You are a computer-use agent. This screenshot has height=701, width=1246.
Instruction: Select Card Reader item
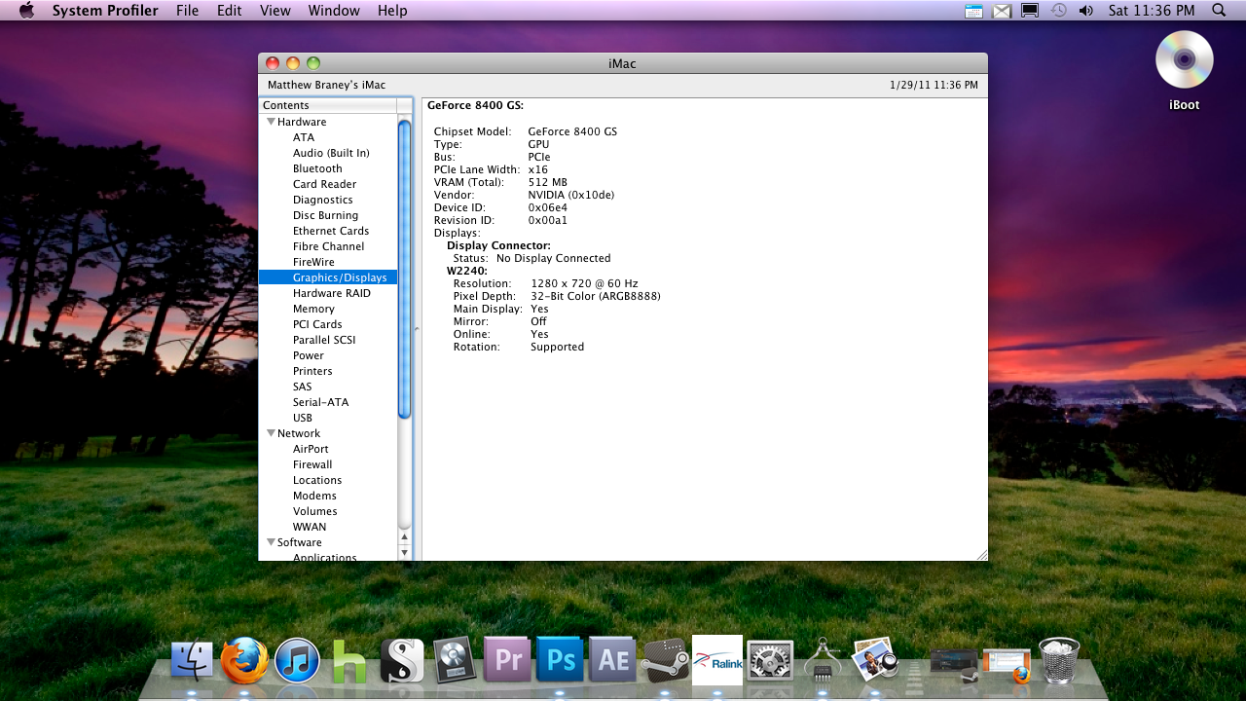324,184
